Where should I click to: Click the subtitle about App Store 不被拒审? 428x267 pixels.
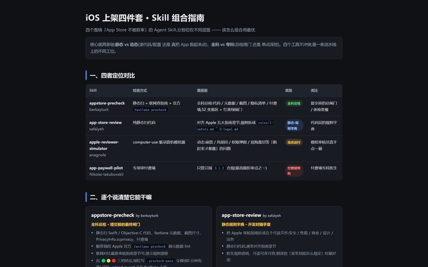coord(170,30)
